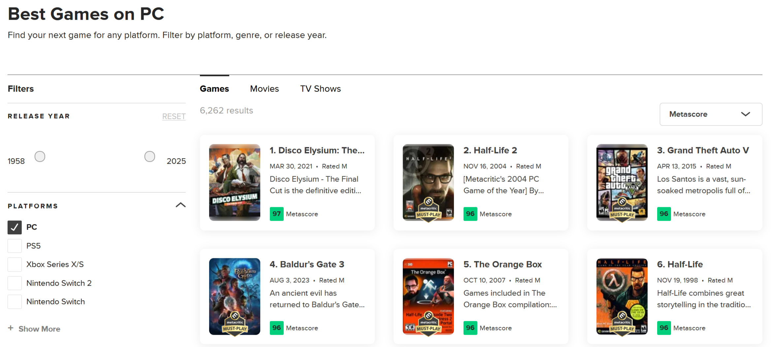Click the 96 Metascore badge for Half-Life 2
The height and width of the screenshot is (347, 774).
coord(470,214)
